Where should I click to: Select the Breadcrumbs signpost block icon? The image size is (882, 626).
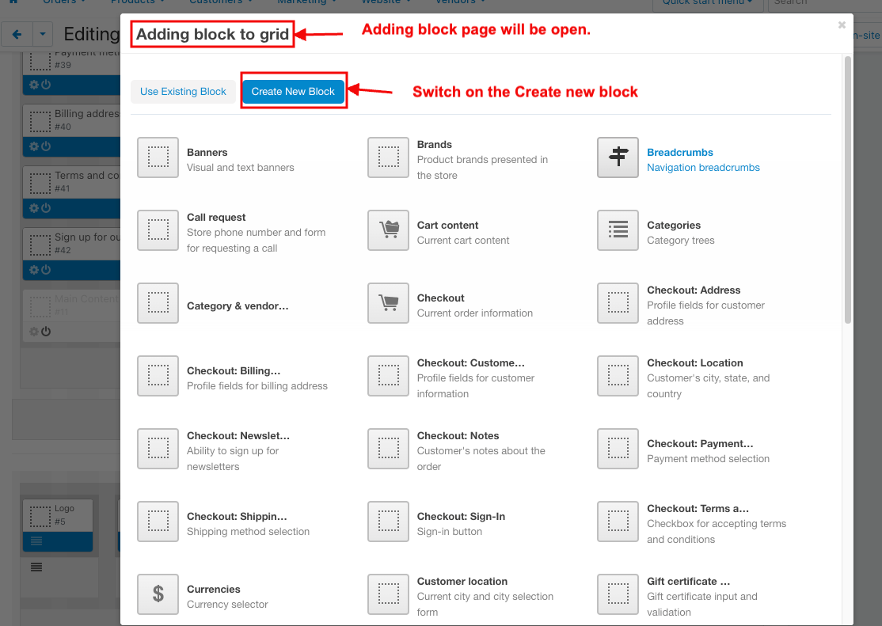click(618, 157)
